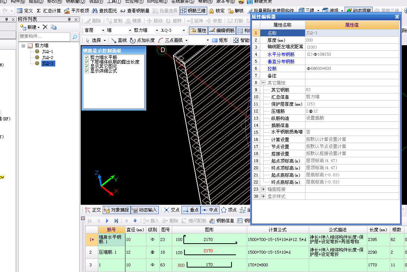
Task: Open 查找图元 find element tool
Action: pyautogui.click(x=105, y=11)
